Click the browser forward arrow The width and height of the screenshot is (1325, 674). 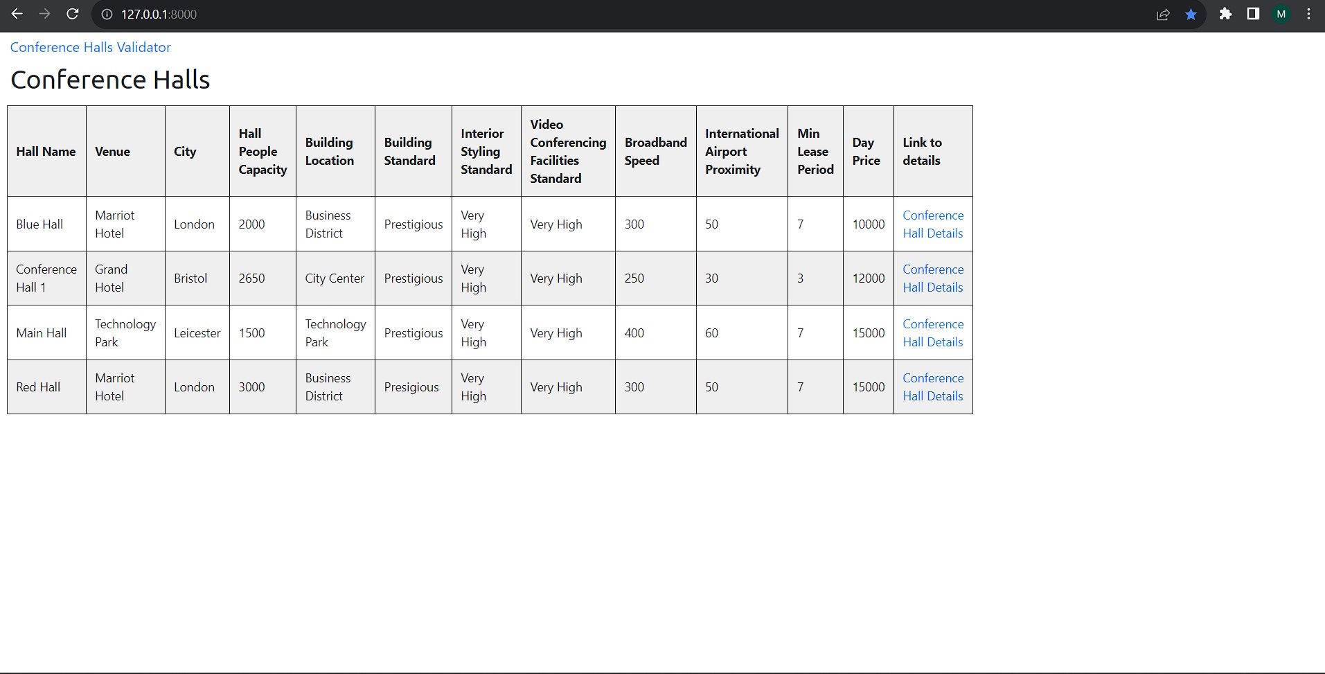pos(44,14)
